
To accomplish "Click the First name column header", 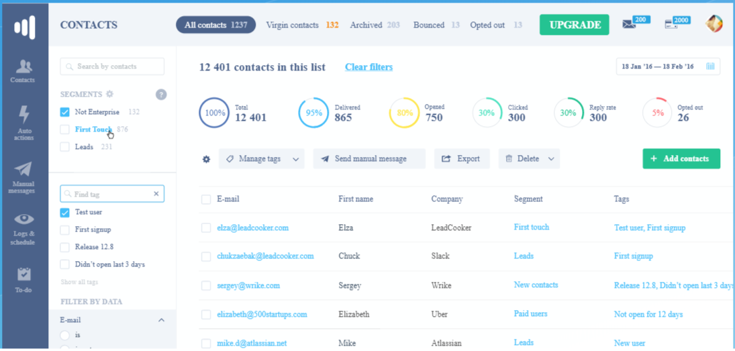I will (x=356, y=199).
